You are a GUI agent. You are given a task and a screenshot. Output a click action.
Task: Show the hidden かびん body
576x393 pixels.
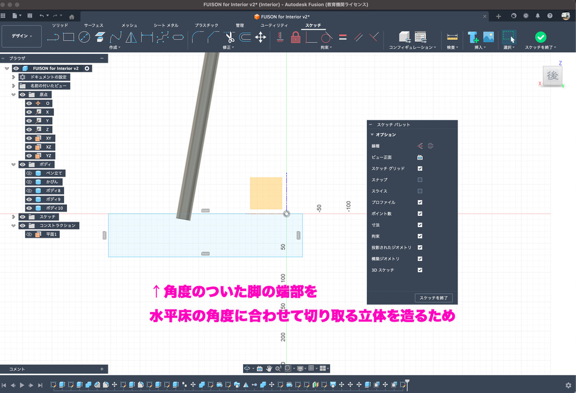[x=29, y=182]
